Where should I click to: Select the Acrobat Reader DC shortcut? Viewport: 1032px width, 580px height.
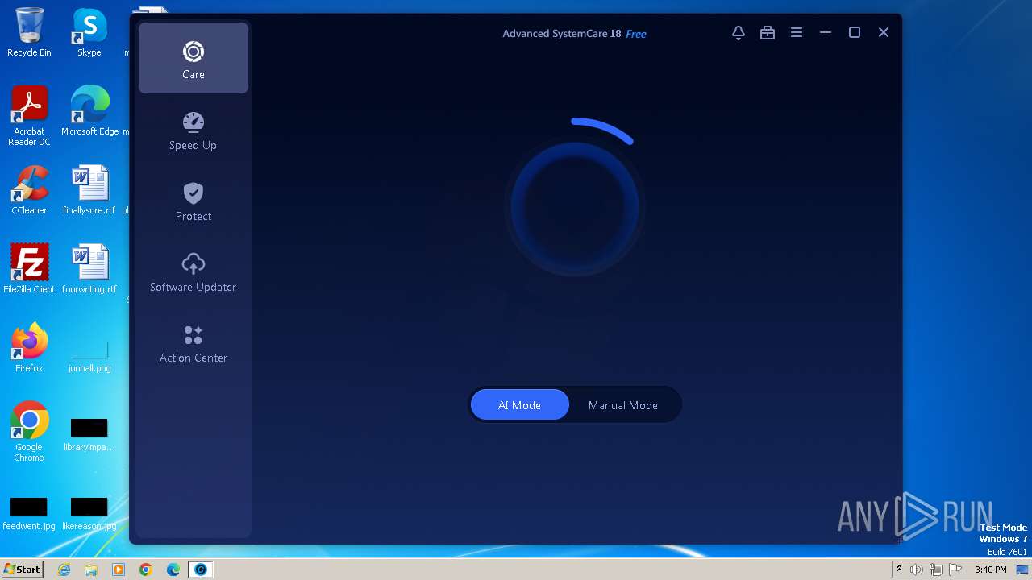[x=29, y=116]
